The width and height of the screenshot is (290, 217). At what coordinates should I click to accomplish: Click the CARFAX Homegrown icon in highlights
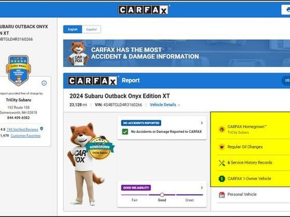point(222,129)
